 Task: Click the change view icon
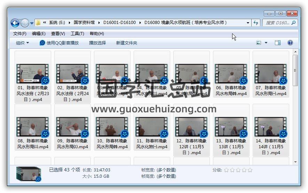click(259, 43)
